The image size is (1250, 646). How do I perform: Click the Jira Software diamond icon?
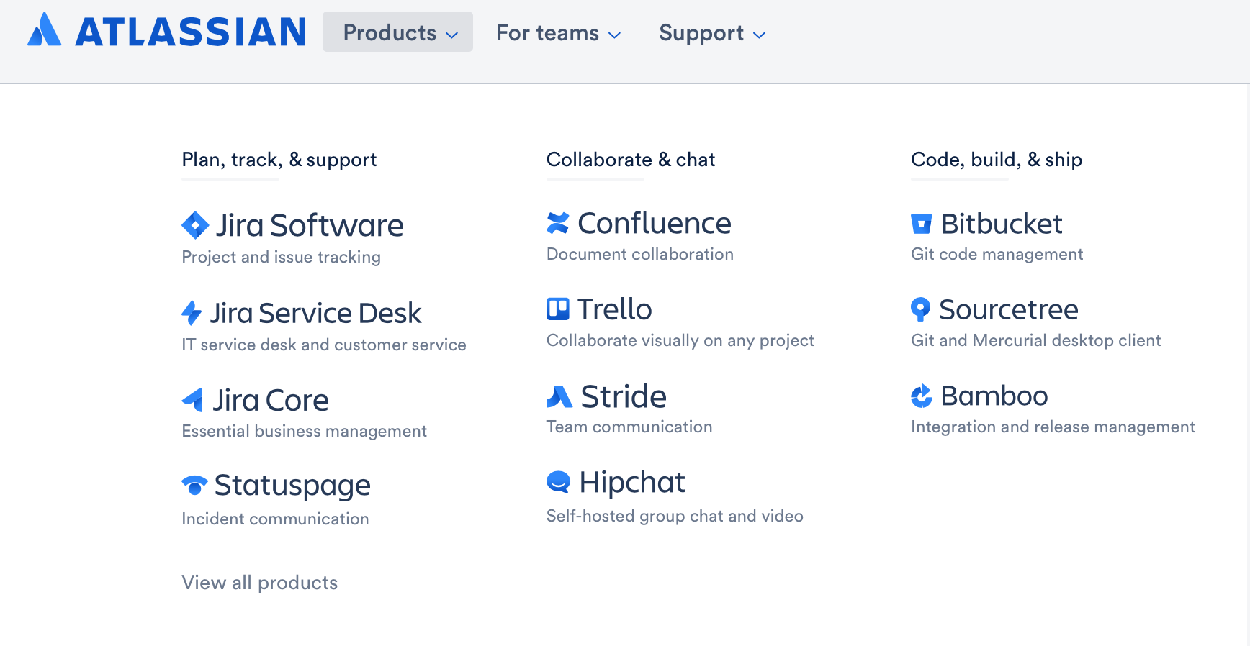[x=195, y=225]
